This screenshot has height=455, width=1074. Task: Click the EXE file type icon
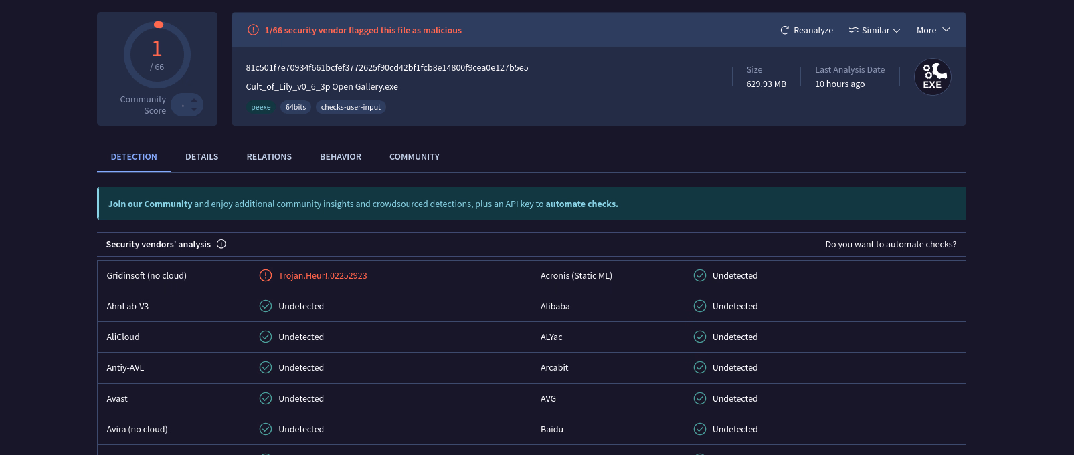[932, 77]
